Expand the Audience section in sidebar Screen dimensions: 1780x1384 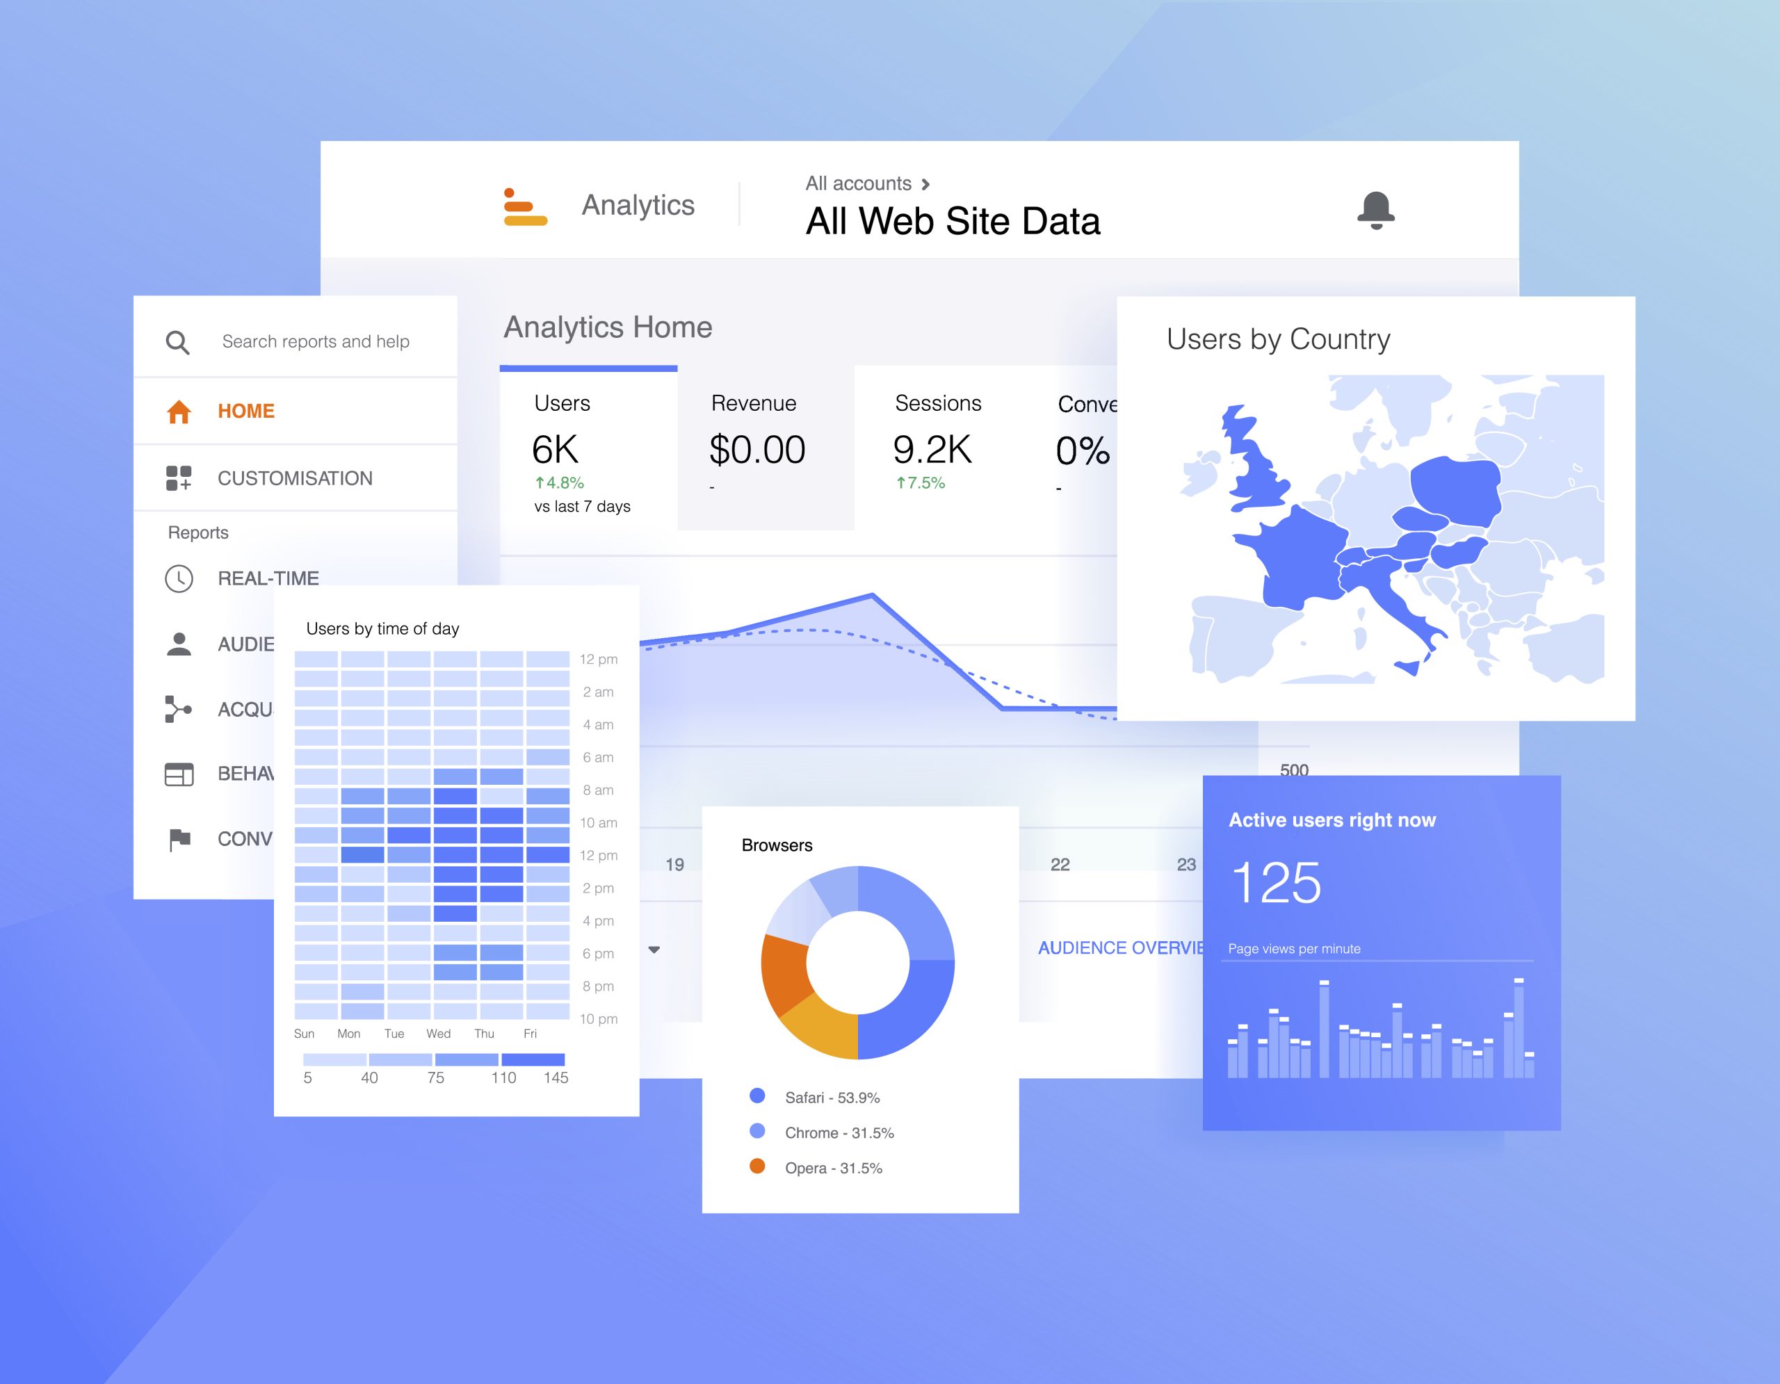(224, 644)
